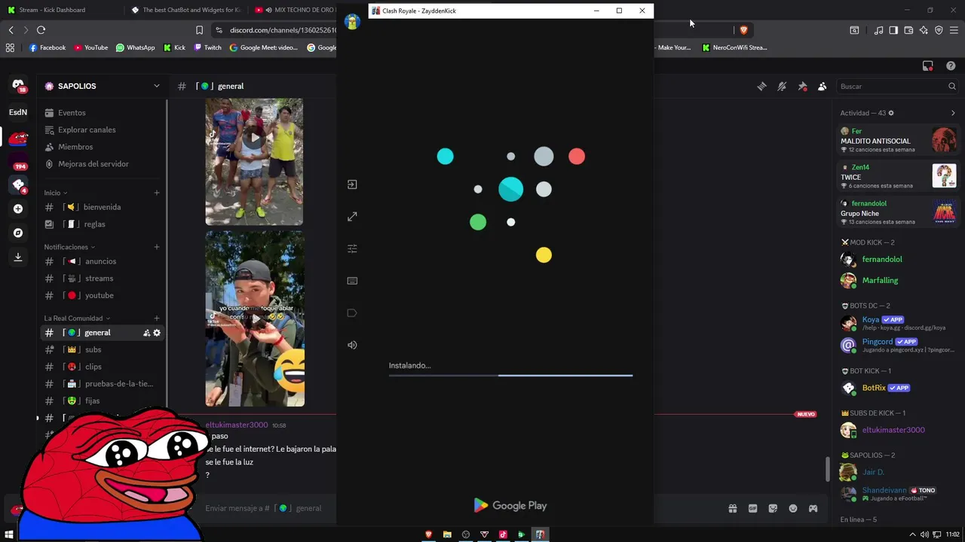Click the edit channel gear for general channel
This screenshot has width=965, height=542.
tap(157, 333)
